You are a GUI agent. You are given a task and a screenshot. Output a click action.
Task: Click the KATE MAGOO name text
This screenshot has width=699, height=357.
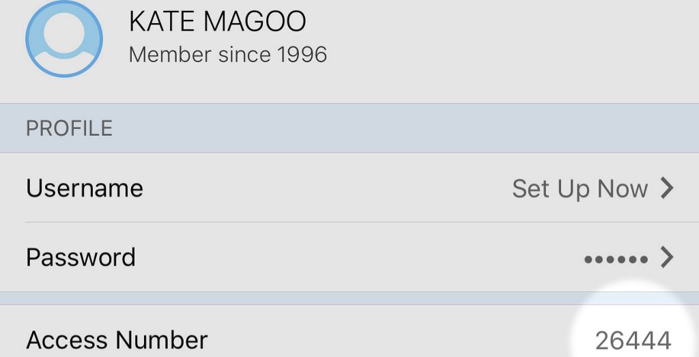(x=217, y=22)
